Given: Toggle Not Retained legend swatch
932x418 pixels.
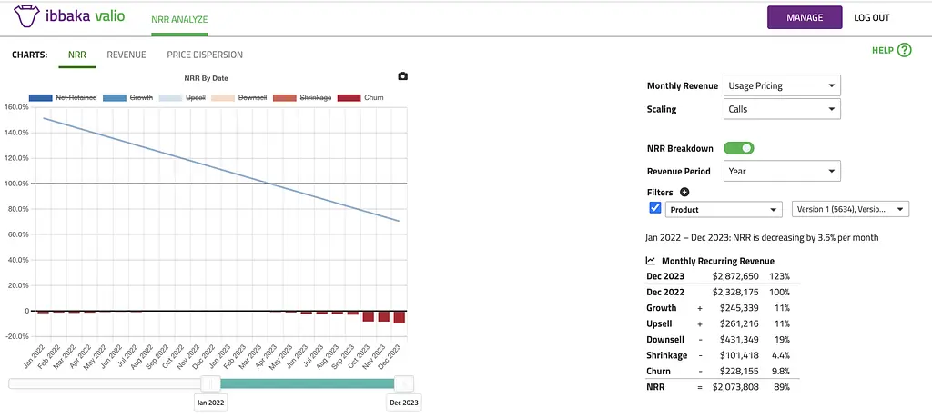Looking at the screenshot, I should (x=40, y=97).
